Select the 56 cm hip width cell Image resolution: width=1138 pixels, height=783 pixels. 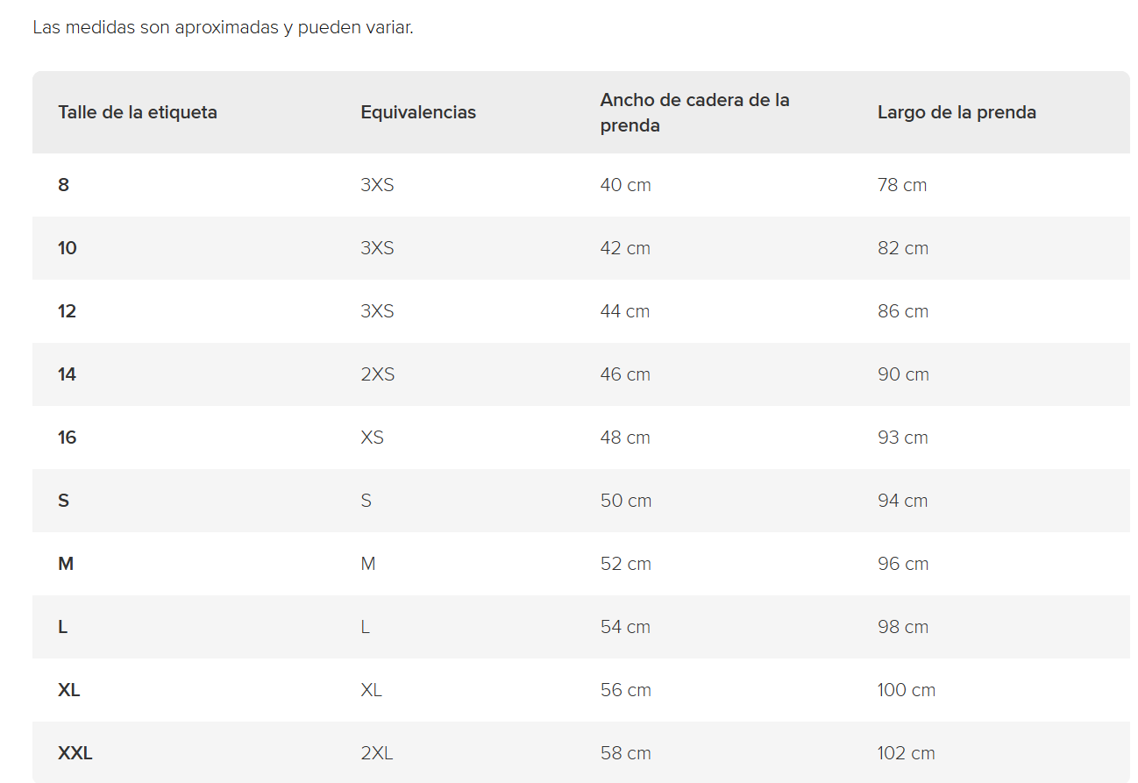(626, 690)
